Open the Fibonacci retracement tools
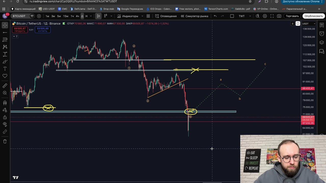Image resolution: width=326 pixels, height=183 pixels. 5,40
